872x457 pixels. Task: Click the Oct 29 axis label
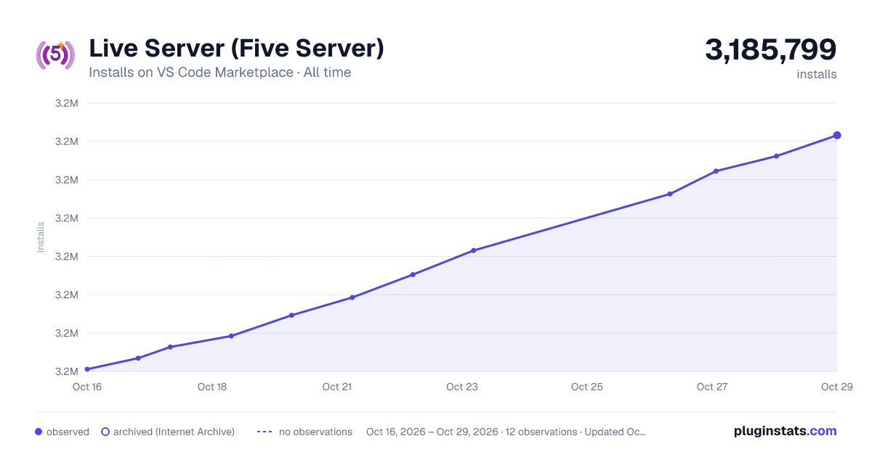(837, 387)
